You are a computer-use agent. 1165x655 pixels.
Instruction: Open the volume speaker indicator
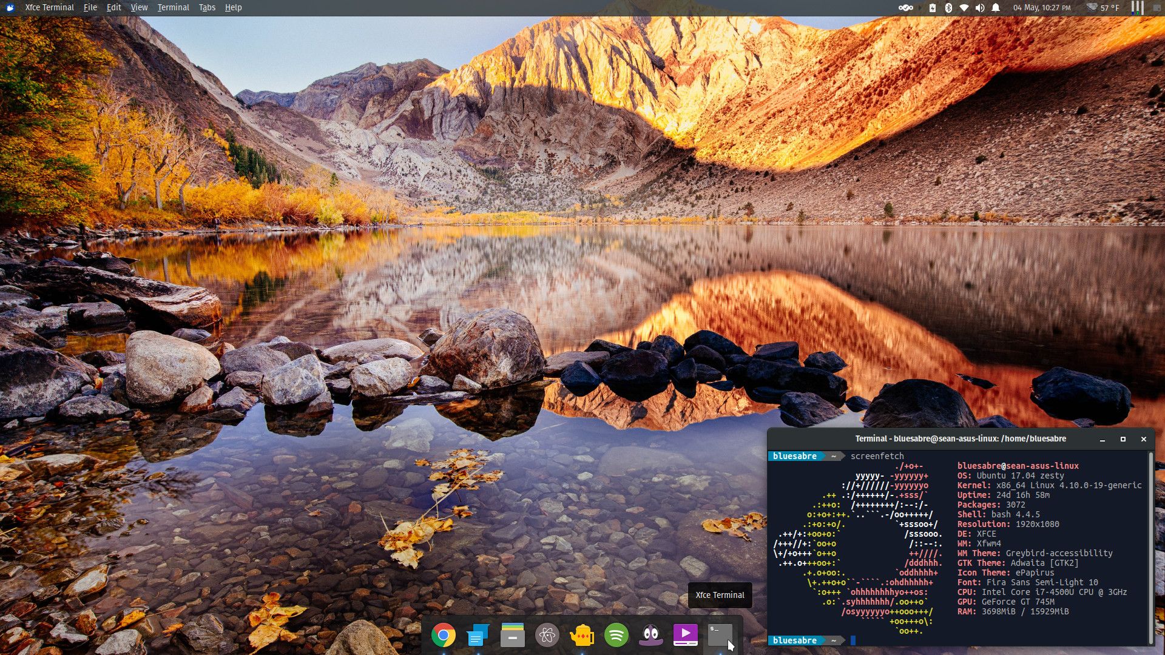(979, 8)
